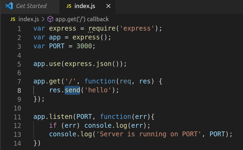The height and width of the screenshot is (150, 243).
Task: Click 'Server is running on PORT' string
Action: (149, 134)
